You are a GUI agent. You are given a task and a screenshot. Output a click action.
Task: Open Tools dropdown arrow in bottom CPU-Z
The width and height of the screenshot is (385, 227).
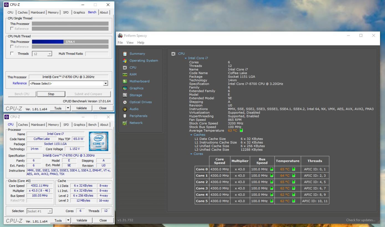(68, 220)
